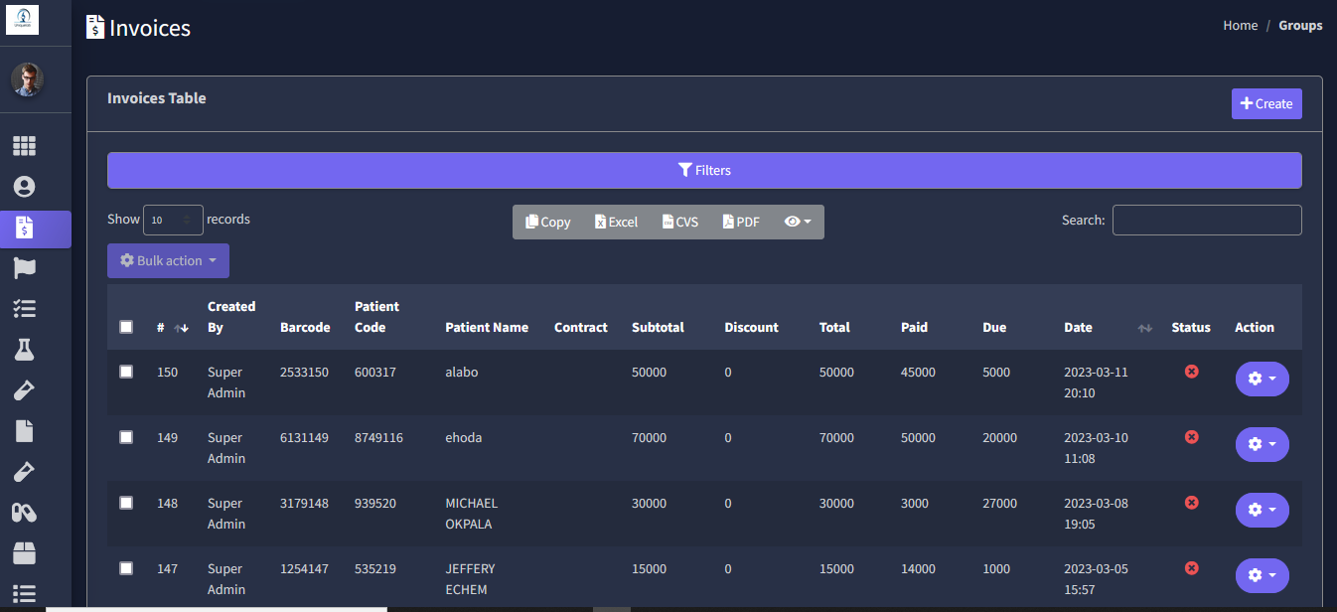This screenshot has width=1337, height=612.
Task: Tick the select-all checkbox in table header
Action: tap(126, 327)
